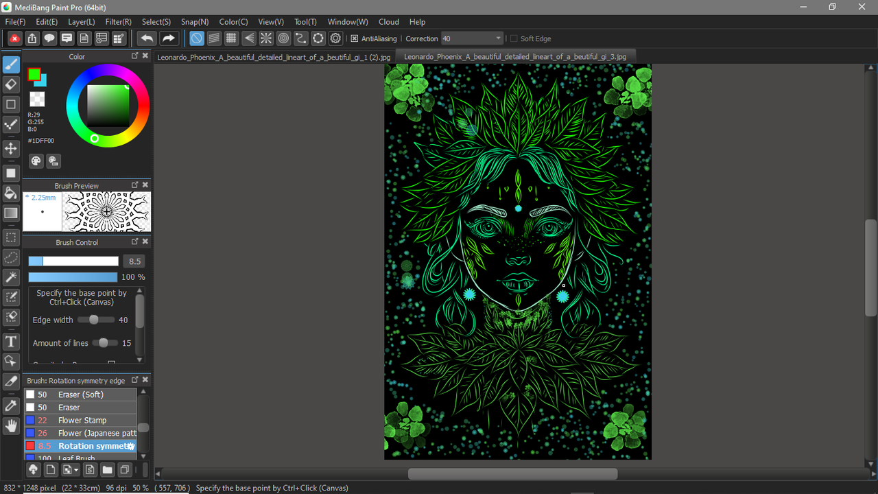This screenshot has height=494, width=878.
Task: Click the canvas vertical scrollbar thumb
Action: point(871,268)
